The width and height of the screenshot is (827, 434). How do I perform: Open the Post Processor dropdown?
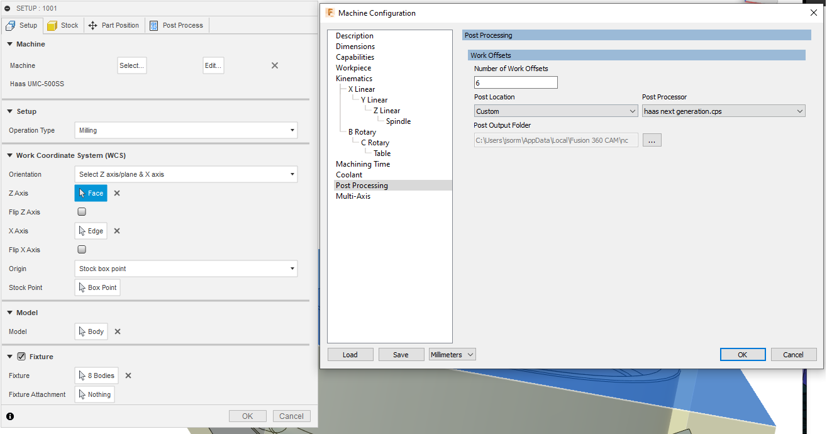click(x=723, y=111)
